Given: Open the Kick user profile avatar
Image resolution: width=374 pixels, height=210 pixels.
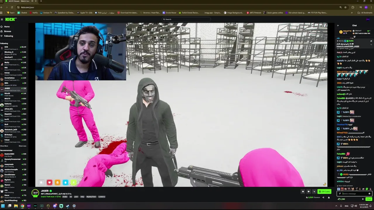Looking at the screenshot, I should [368, 19].
